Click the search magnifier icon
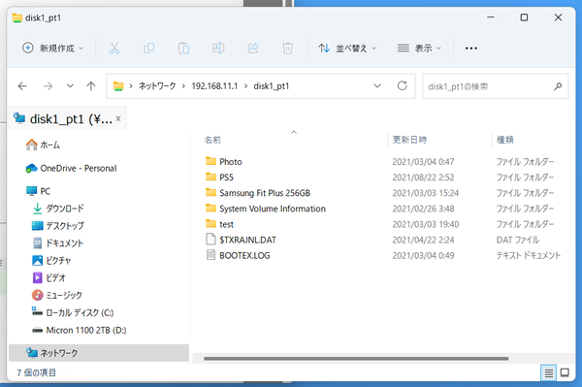 (558, 86)
